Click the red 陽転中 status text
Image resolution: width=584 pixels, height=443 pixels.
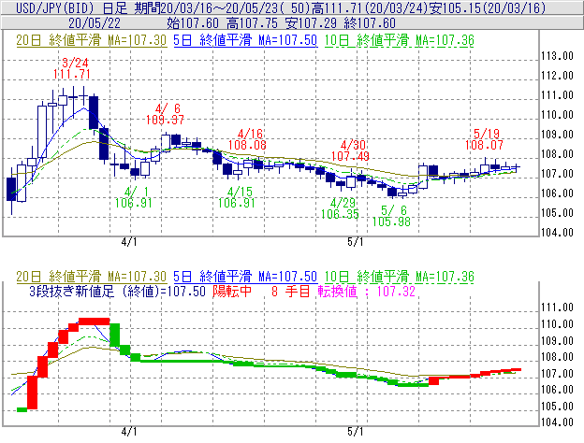(232, 292)
